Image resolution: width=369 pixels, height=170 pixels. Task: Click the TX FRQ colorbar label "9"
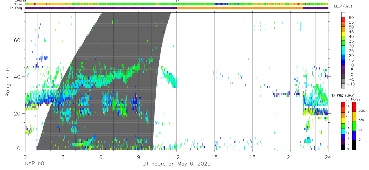348,149
